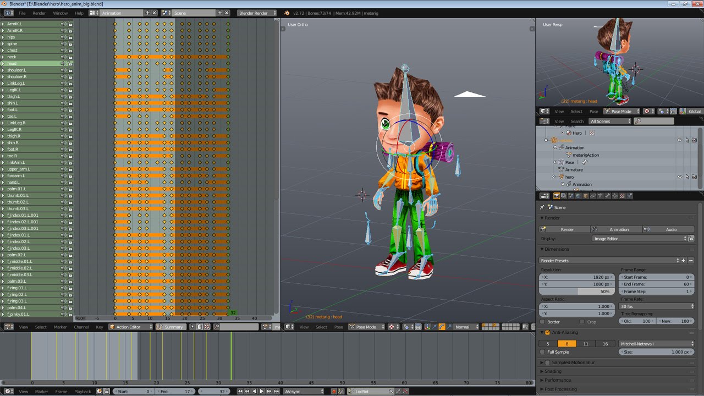The image size is (704, 396).
Task: Open the Armature data properties tab icon
Action: (x=600, y=196)
